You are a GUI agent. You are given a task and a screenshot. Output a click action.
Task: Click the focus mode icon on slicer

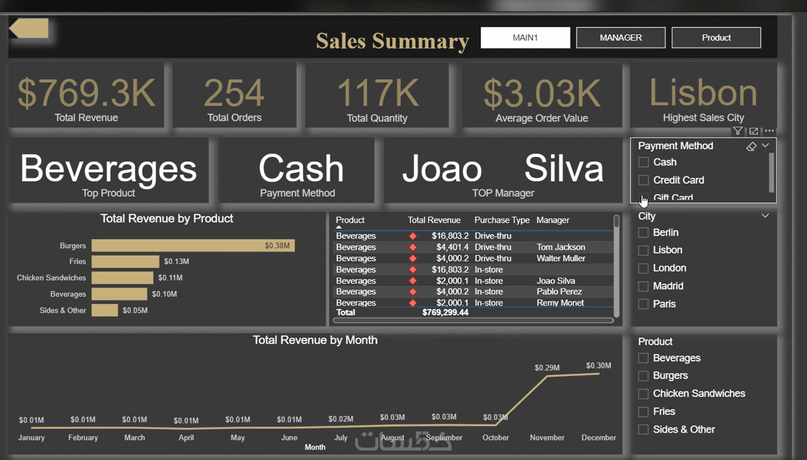pos(753,131)
